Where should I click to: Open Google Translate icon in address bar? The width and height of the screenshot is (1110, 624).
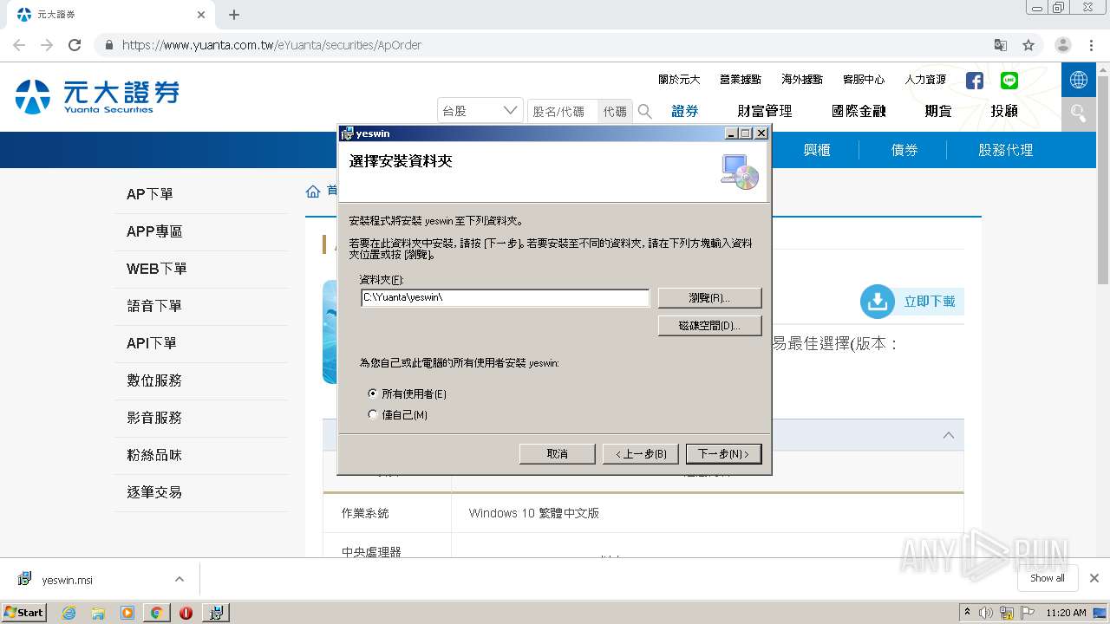pyautogui.click(x=1001, y=45)
